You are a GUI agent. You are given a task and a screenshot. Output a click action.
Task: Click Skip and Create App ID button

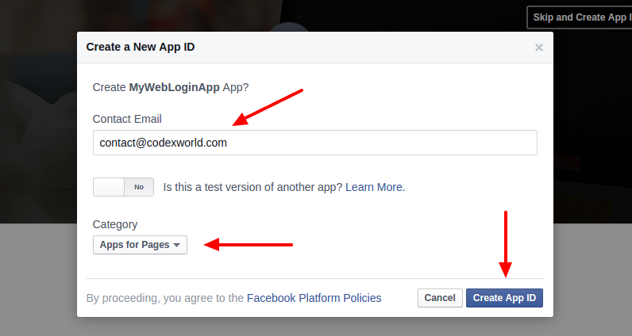point(580,17)
